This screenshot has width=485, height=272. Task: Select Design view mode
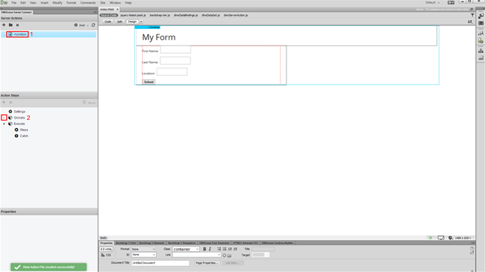point(132,22)
